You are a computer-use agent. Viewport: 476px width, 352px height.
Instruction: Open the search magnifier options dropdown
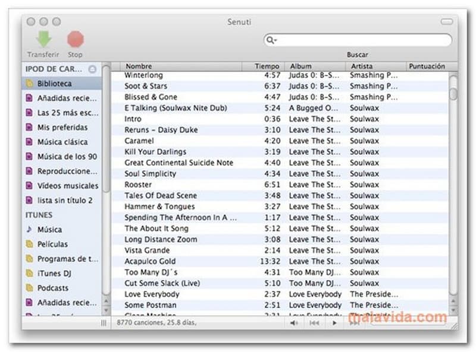[272, 40]
